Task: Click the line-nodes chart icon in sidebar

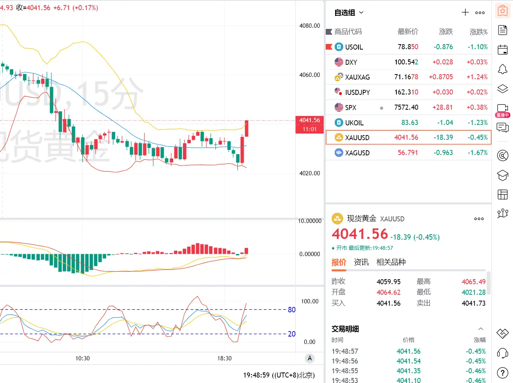Action: 502,213
